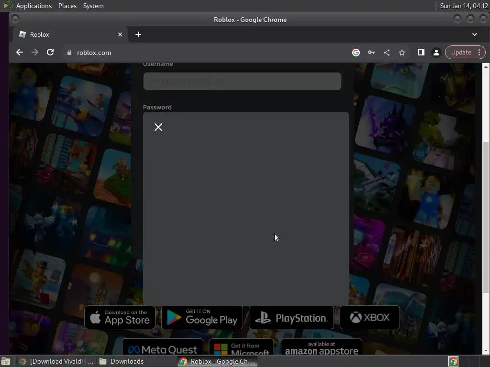Click Chrome tray icon at bottom right

453,361
